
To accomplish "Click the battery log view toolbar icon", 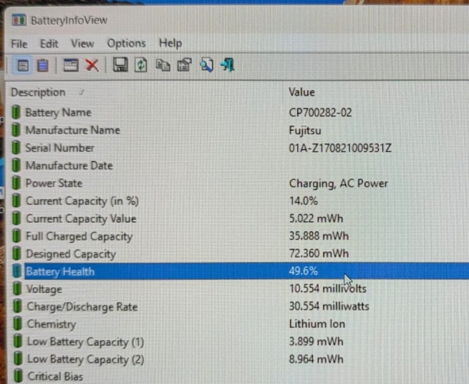I will click(42, 65).
